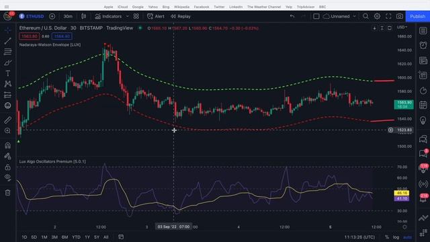Screen dimensions: 430x242
Task: Click the Publish button
Action: point(417,16)
